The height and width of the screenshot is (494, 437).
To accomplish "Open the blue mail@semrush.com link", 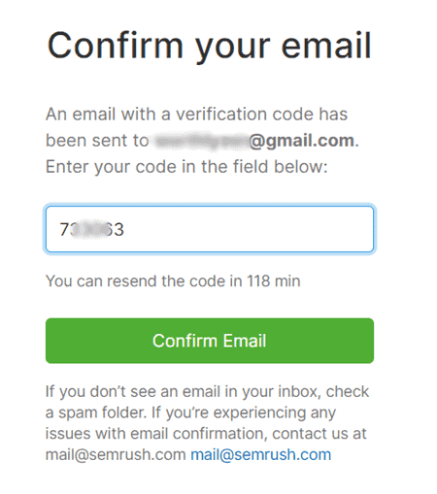I will [x=261, y=454].
